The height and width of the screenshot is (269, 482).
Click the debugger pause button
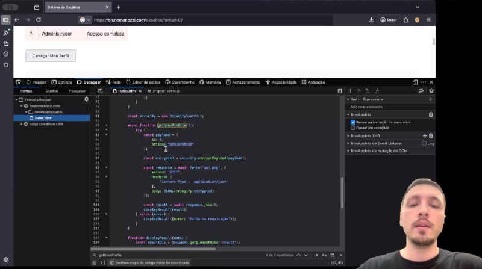[x=349, y=91]
